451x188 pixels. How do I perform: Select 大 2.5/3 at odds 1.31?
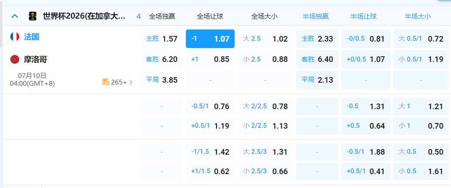[265, 152]
